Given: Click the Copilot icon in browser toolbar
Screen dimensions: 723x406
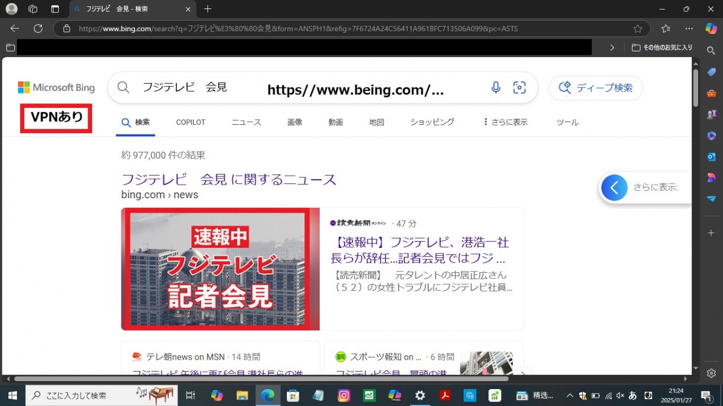Looking at the screenshot, I should [x=711, y=28].
